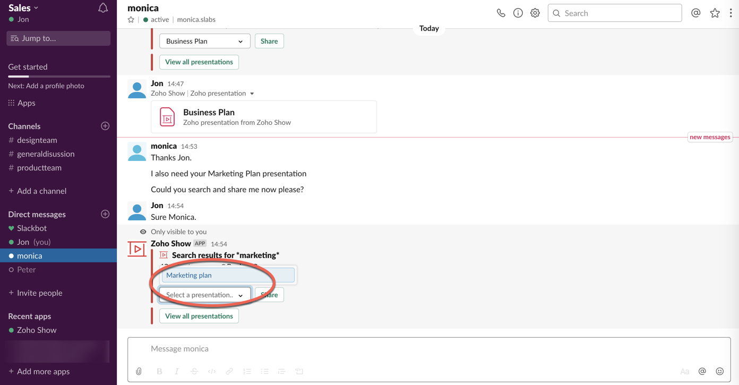Image resolution: width=739 pixels, height=385 pixels.
Task: Click Invite people link
Action: coord(35,293)
